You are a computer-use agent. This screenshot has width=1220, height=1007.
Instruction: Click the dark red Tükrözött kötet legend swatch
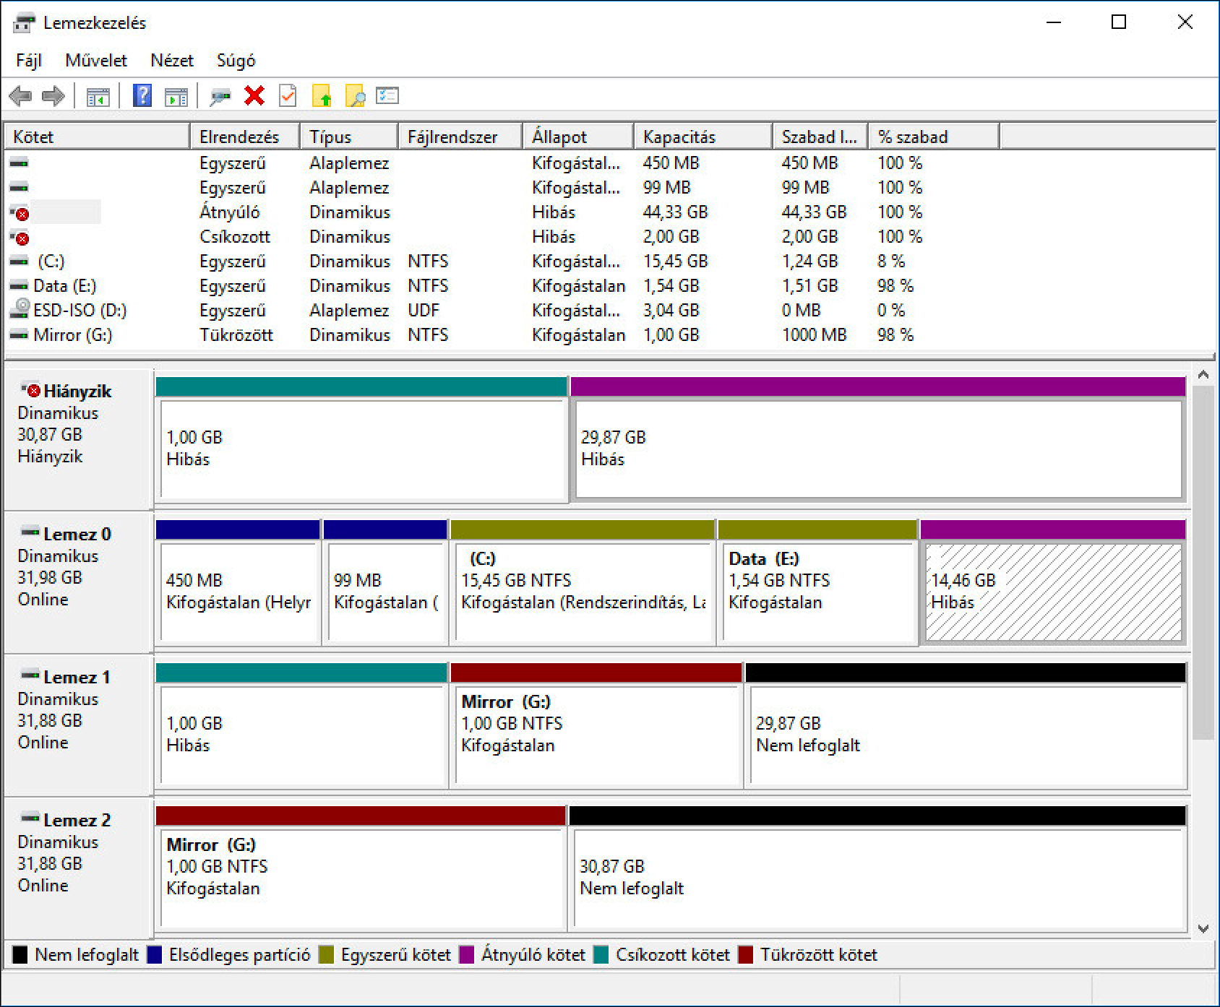pos(746,955)
